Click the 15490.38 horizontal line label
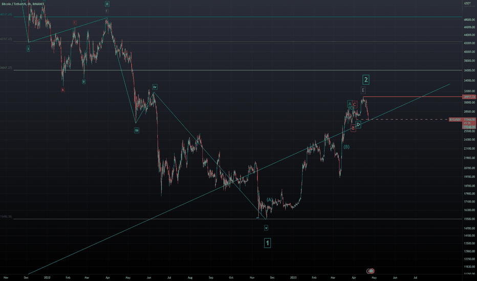This screenshot has height=281, width=477. click(6, 217)
